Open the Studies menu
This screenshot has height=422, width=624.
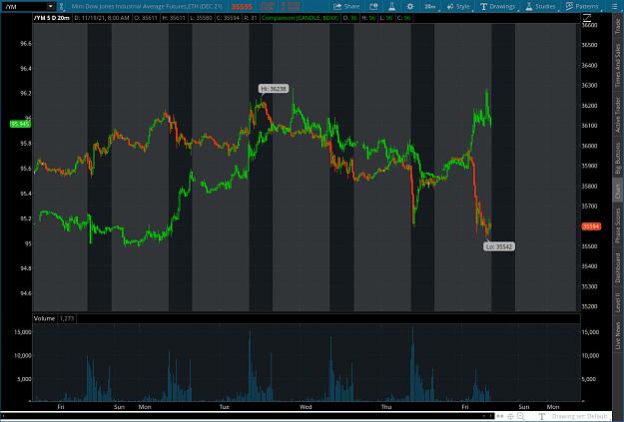[540, 6]
